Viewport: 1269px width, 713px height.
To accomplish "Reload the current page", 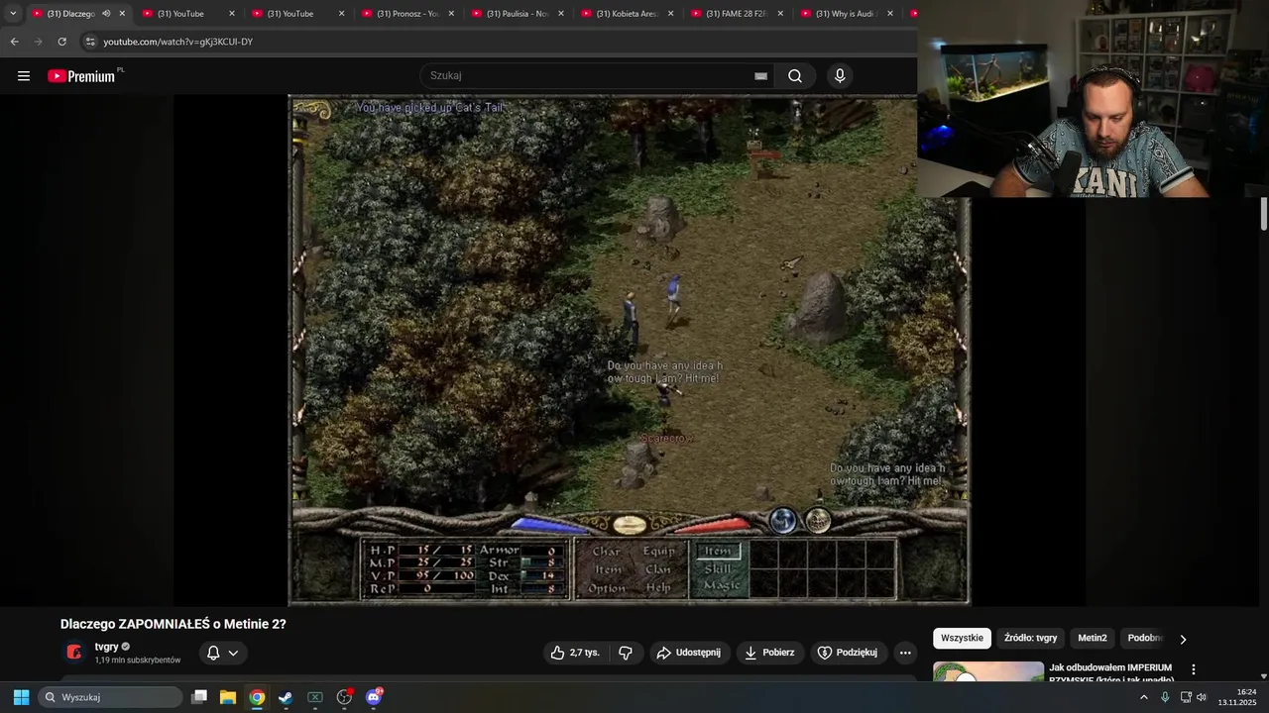I will [61, 42].
